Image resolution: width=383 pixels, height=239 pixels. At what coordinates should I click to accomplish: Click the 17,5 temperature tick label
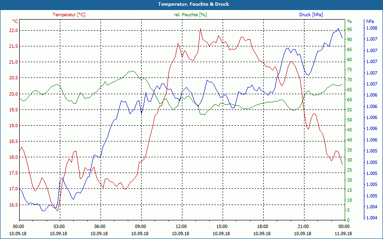point(13,173)
